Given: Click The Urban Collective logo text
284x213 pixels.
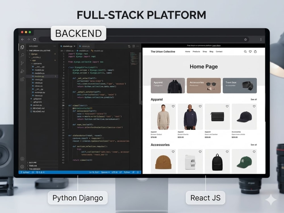Looking at the screenshot, I should (x=163, y=52).
